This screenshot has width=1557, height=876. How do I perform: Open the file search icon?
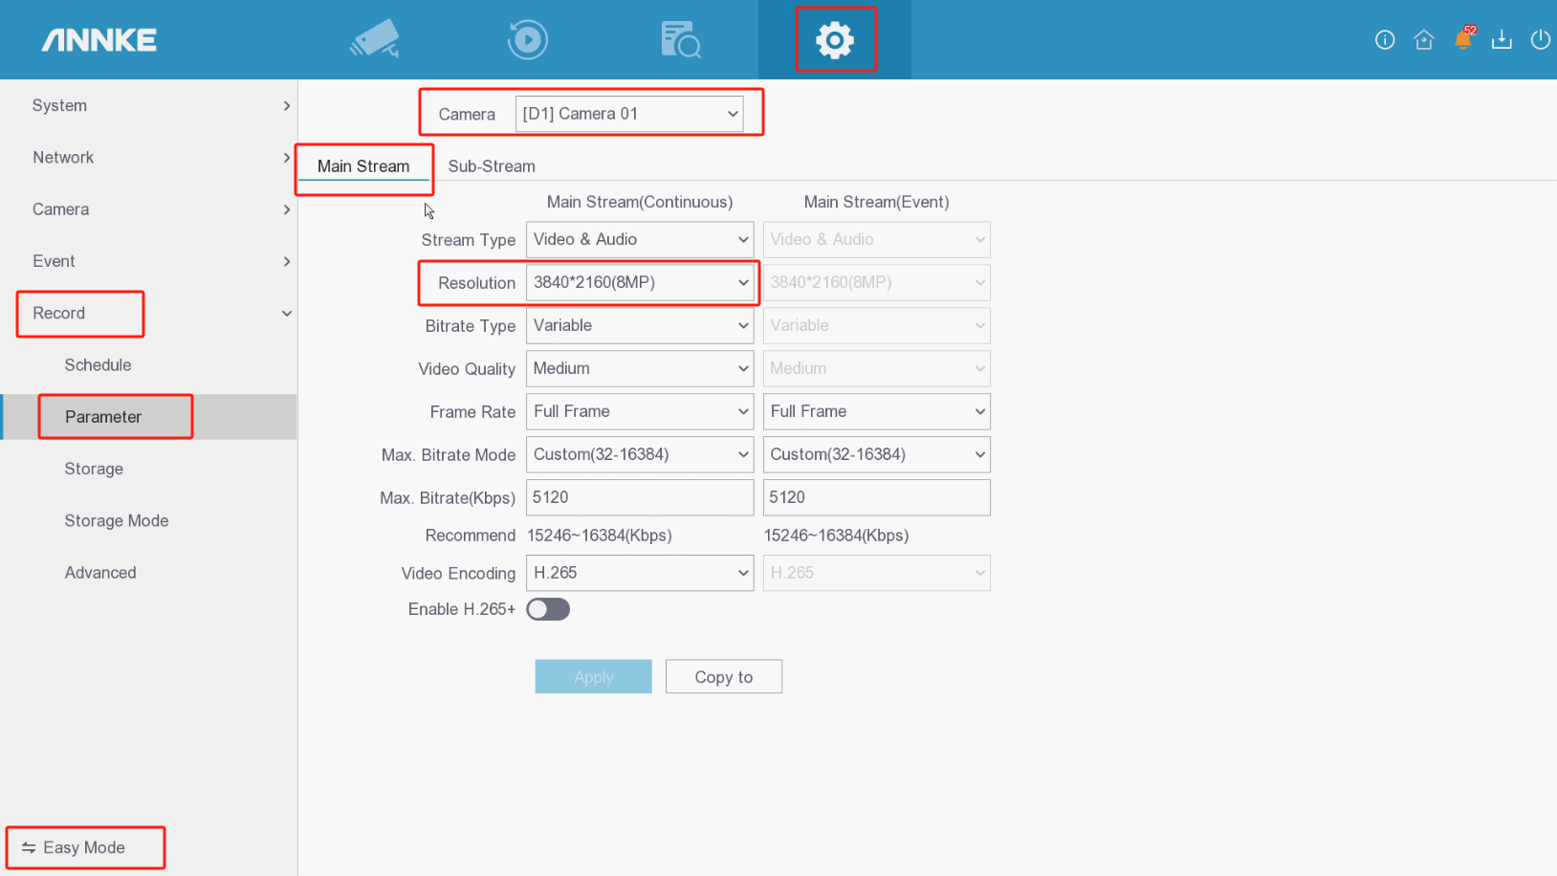pos(680,39)
